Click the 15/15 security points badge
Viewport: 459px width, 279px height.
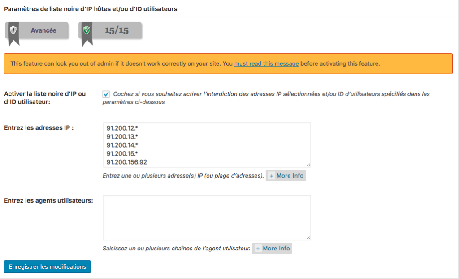pos(117,30)
